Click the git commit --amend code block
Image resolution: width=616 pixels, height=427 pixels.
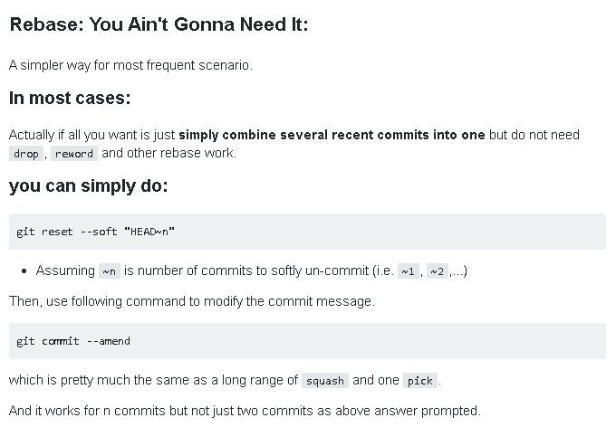pyautogui.click(x=307, y=341)
